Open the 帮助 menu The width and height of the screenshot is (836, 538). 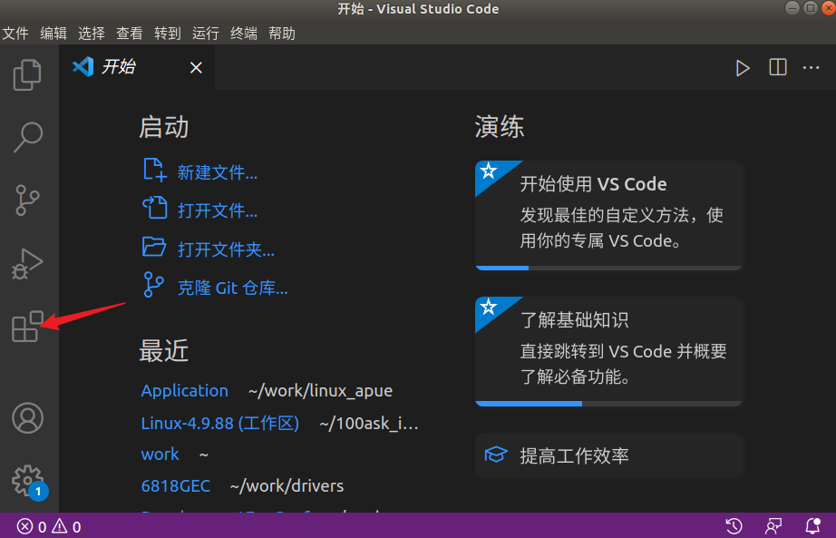pos(282,34)
